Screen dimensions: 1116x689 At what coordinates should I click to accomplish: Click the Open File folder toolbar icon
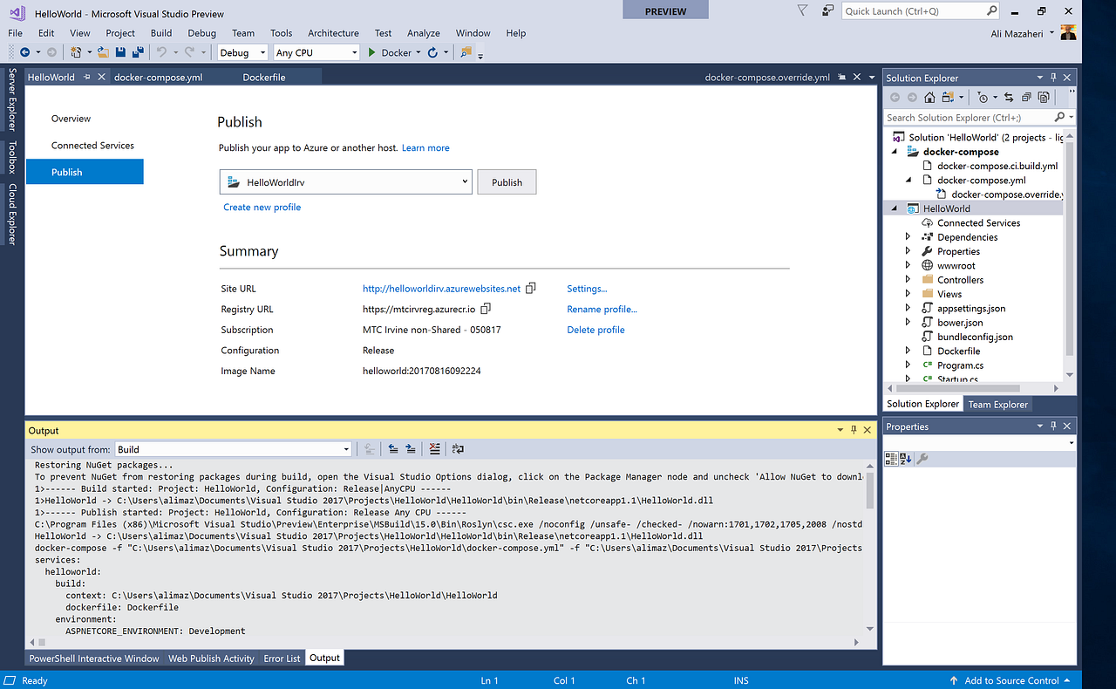[x=103, y=52]
